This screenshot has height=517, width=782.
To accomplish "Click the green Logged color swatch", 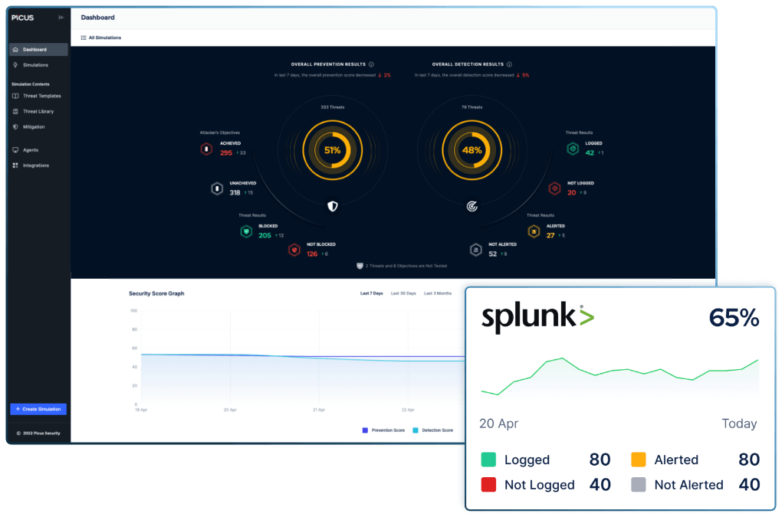I will coord(488,460).
